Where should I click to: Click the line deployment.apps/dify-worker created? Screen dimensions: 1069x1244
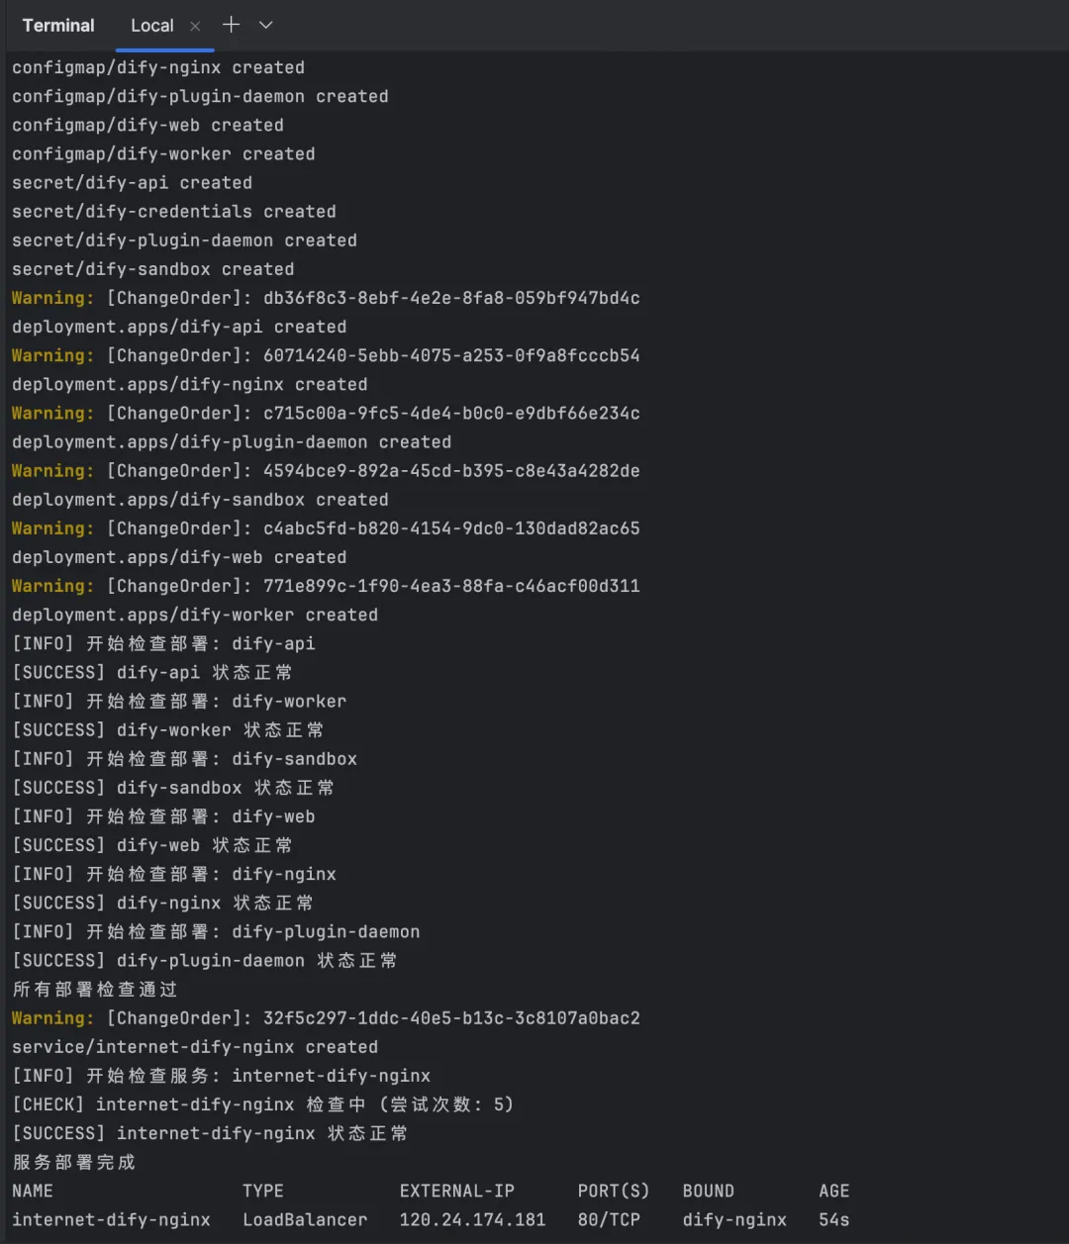(194, 614)
